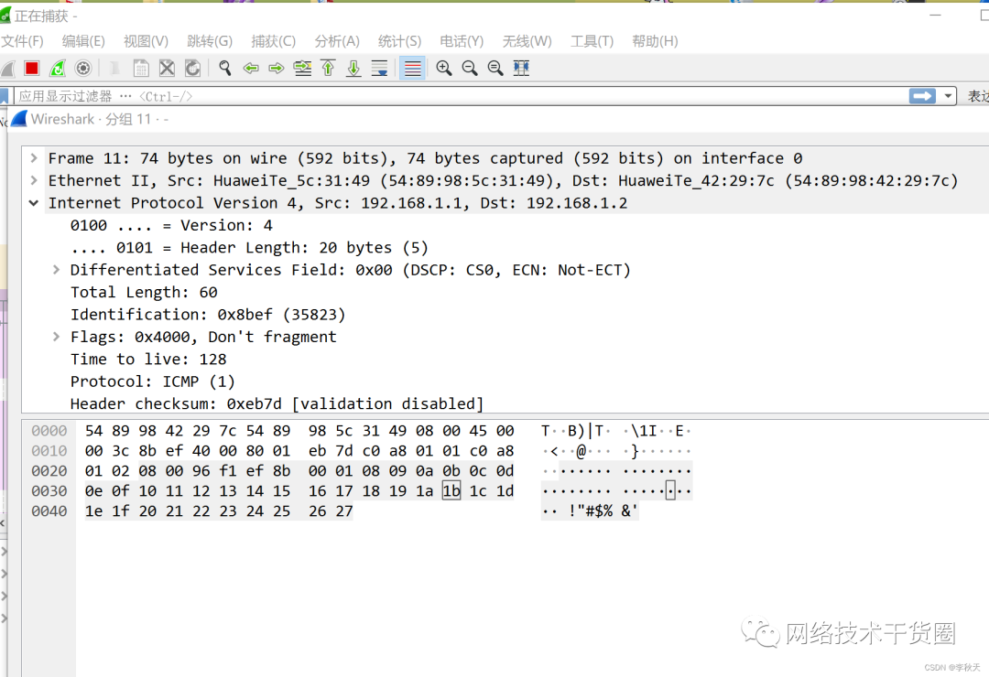
Task: Close the capture file icon
Action: pos(167,68)
